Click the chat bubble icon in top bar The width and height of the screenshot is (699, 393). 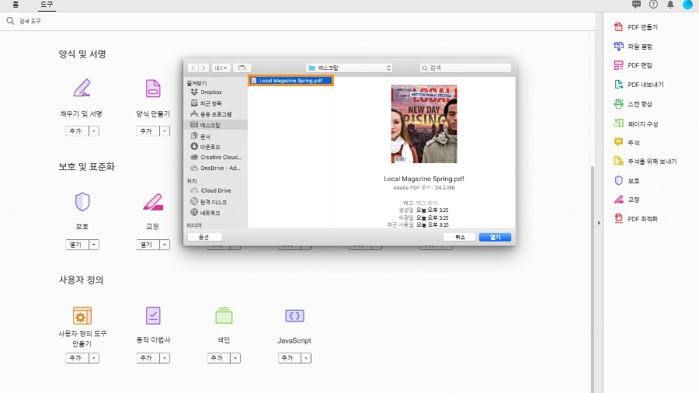pos(636,5)
